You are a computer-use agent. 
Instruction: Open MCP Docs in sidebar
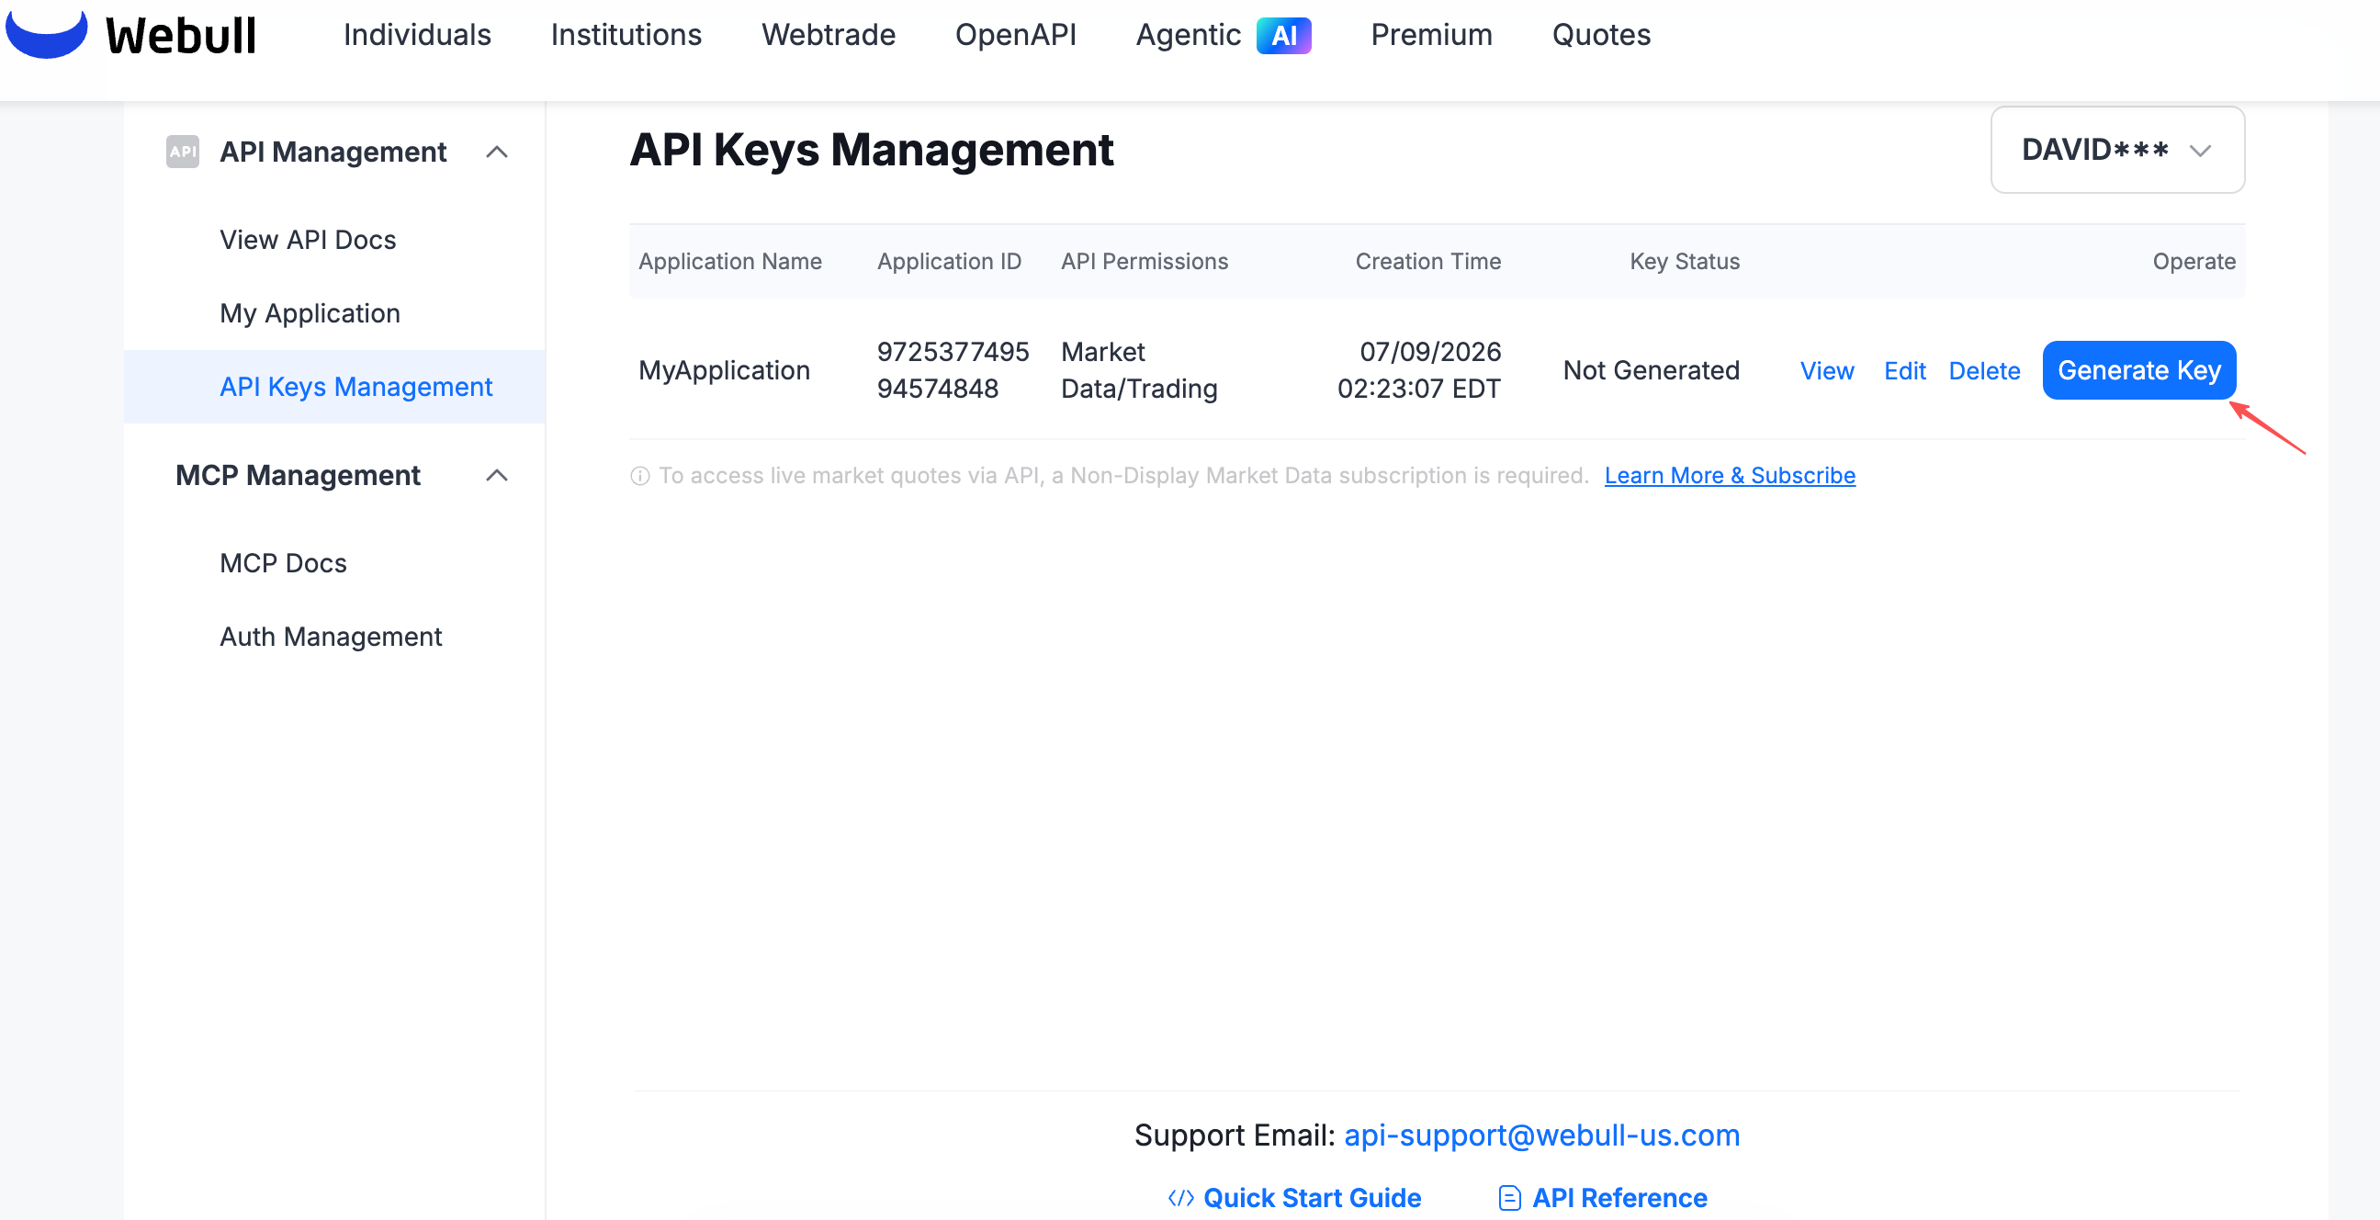283,563
